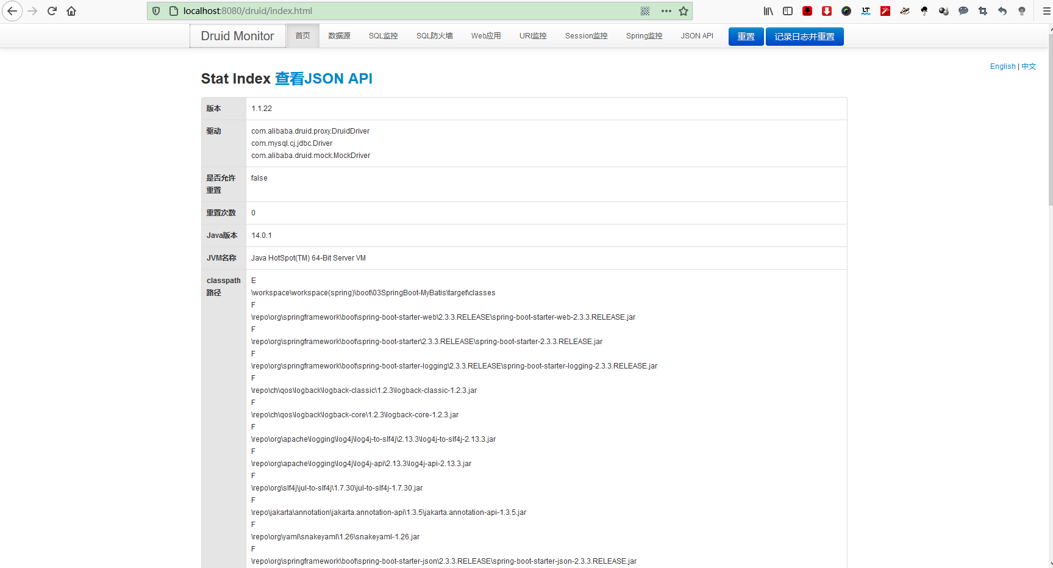Screen dimensions: 1053x568
Task: Open the Session监控 tab
Action: click(586, 36)
